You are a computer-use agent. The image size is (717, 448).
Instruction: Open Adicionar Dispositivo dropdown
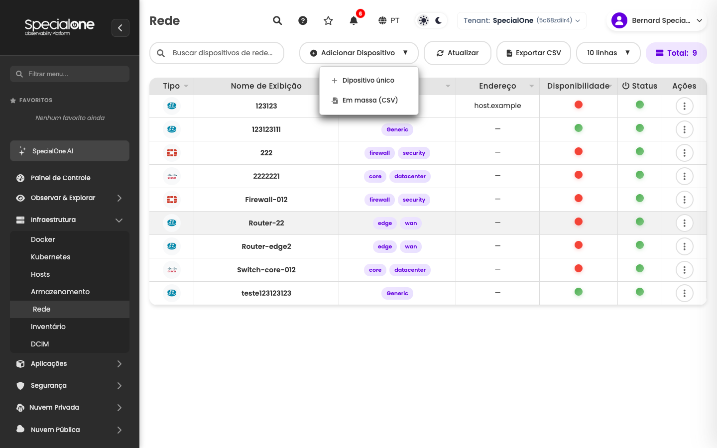coord(358,53)
